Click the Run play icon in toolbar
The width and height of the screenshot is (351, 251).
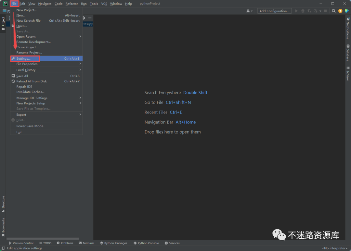click(296, 11)
